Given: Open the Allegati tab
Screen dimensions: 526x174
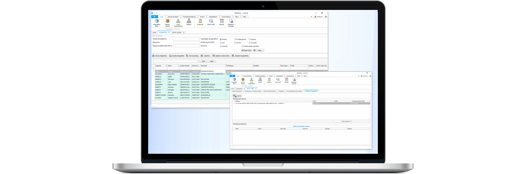Looking at the screenshot, I should [x=281, y=91].
